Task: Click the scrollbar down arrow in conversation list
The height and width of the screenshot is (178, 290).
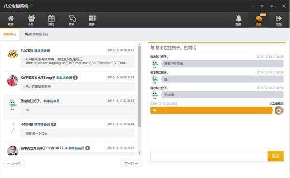Action: click(x=140, y=153)
